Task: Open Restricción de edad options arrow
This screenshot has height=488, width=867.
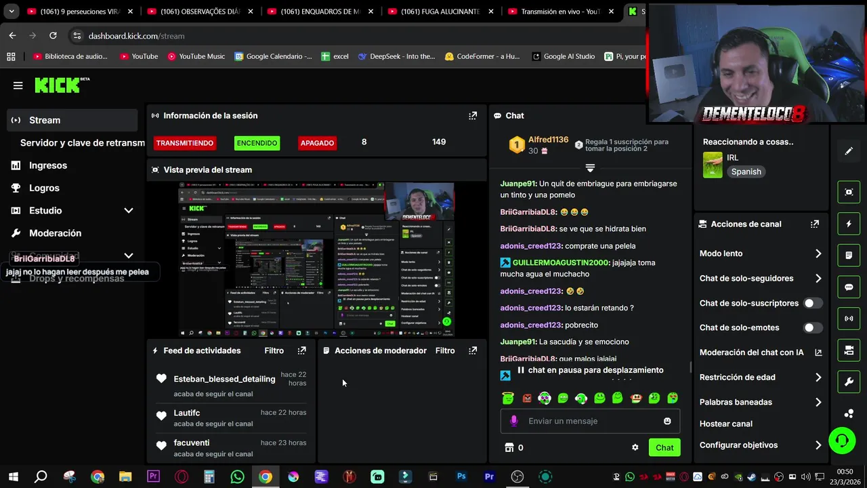Action: pyautogui.click(x=818, y=378)
